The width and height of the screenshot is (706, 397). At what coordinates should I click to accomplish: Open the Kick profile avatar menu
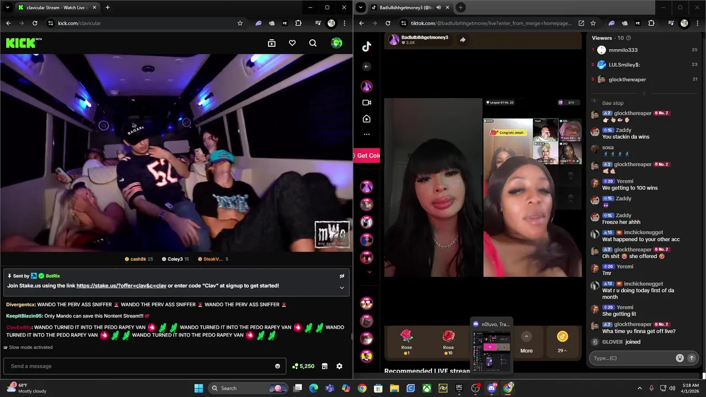pyautogui.click(x=336, y=43)
